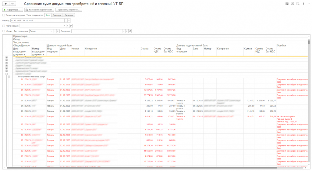Screen dimensions: 312x171
Task: Clear the Период field with its X
Action: tap(69, 20)
